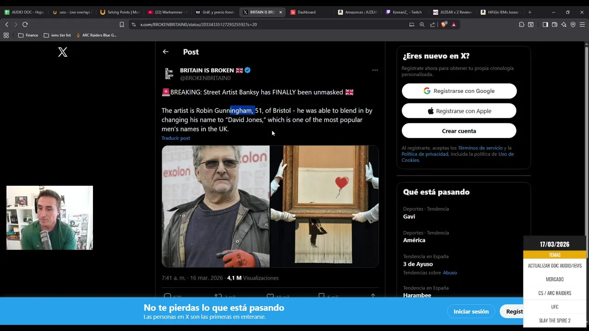This screenshot has height=331, width=589.
Task: Open the América trending topic
Action: tap(414, 240)
